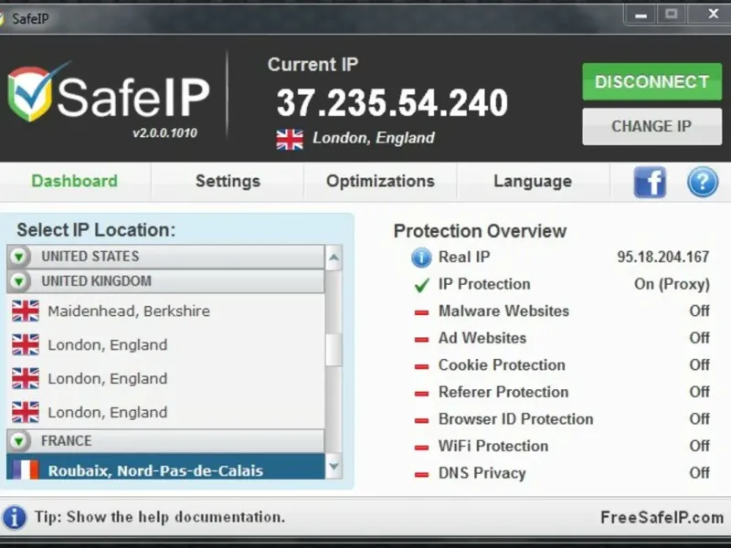Collapse the UNITED KINGDOM group arrow
The image size is (731, 548).
coord(19,281)
